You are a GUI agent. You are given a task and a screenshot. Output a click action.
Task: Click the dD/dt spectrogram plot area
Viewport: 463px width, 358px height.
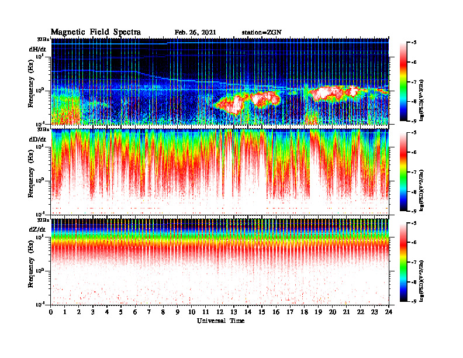click(x=220, y=172)
